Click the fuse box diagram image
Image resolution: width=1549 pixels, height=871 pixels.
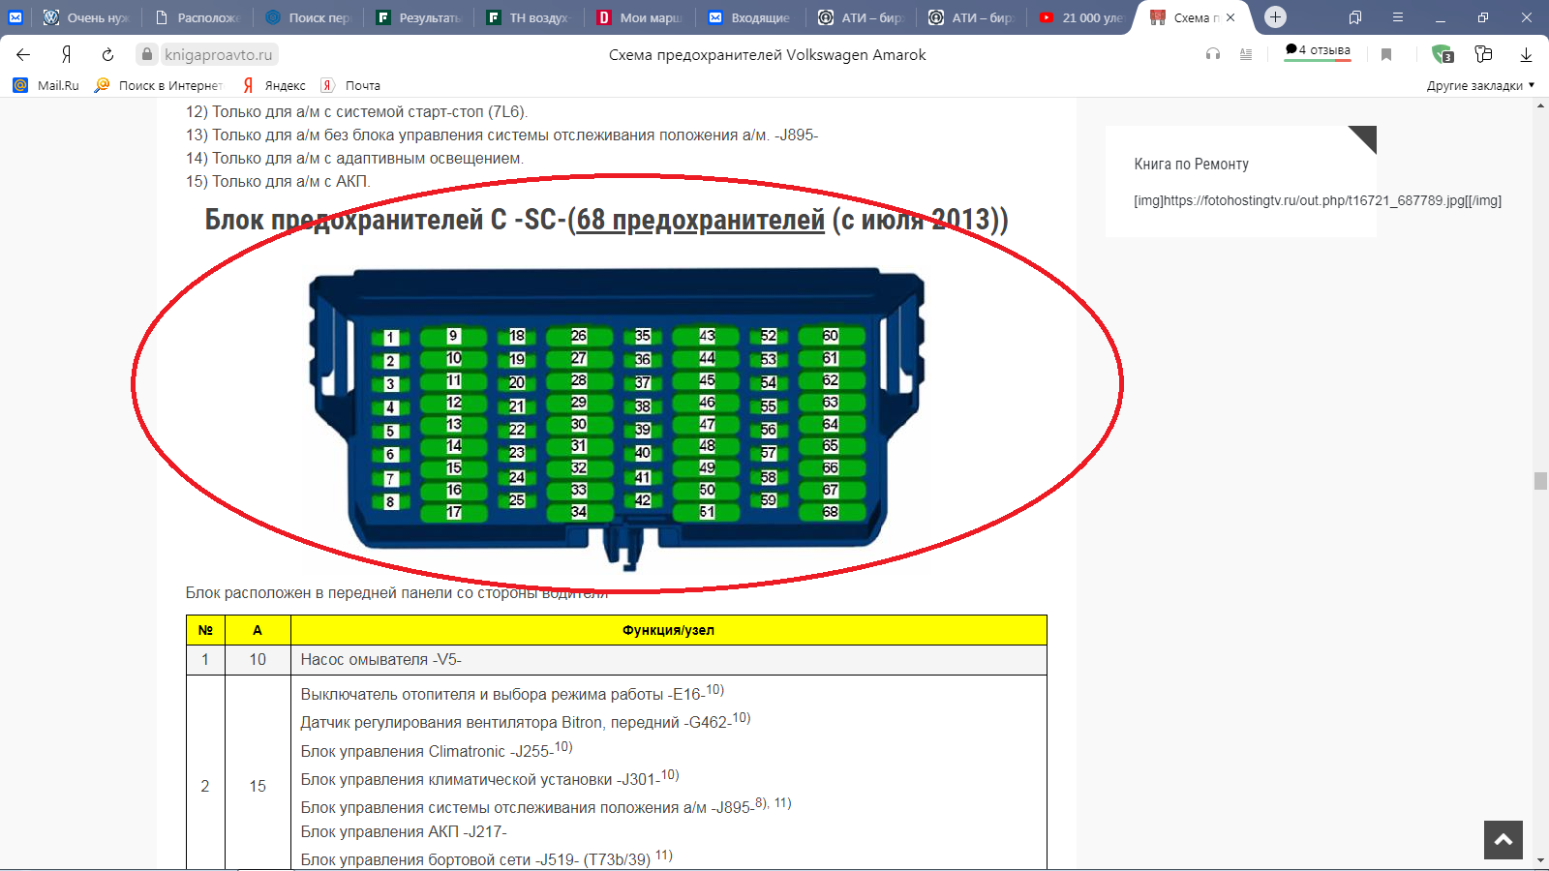617,419
